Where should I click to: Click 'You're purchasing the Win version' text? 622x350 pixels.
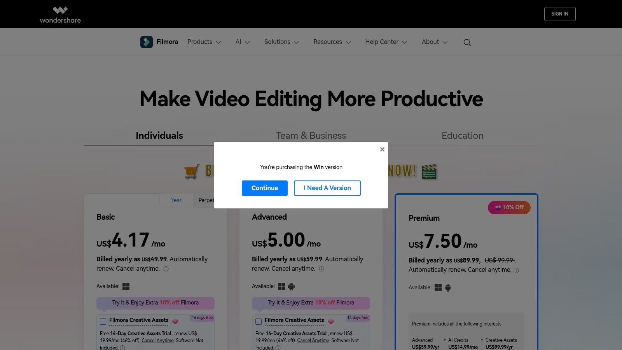coord(301,167)
